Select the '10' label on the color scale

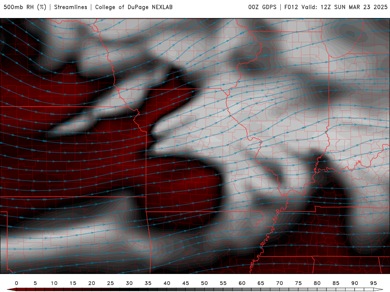tap(54, 283)
